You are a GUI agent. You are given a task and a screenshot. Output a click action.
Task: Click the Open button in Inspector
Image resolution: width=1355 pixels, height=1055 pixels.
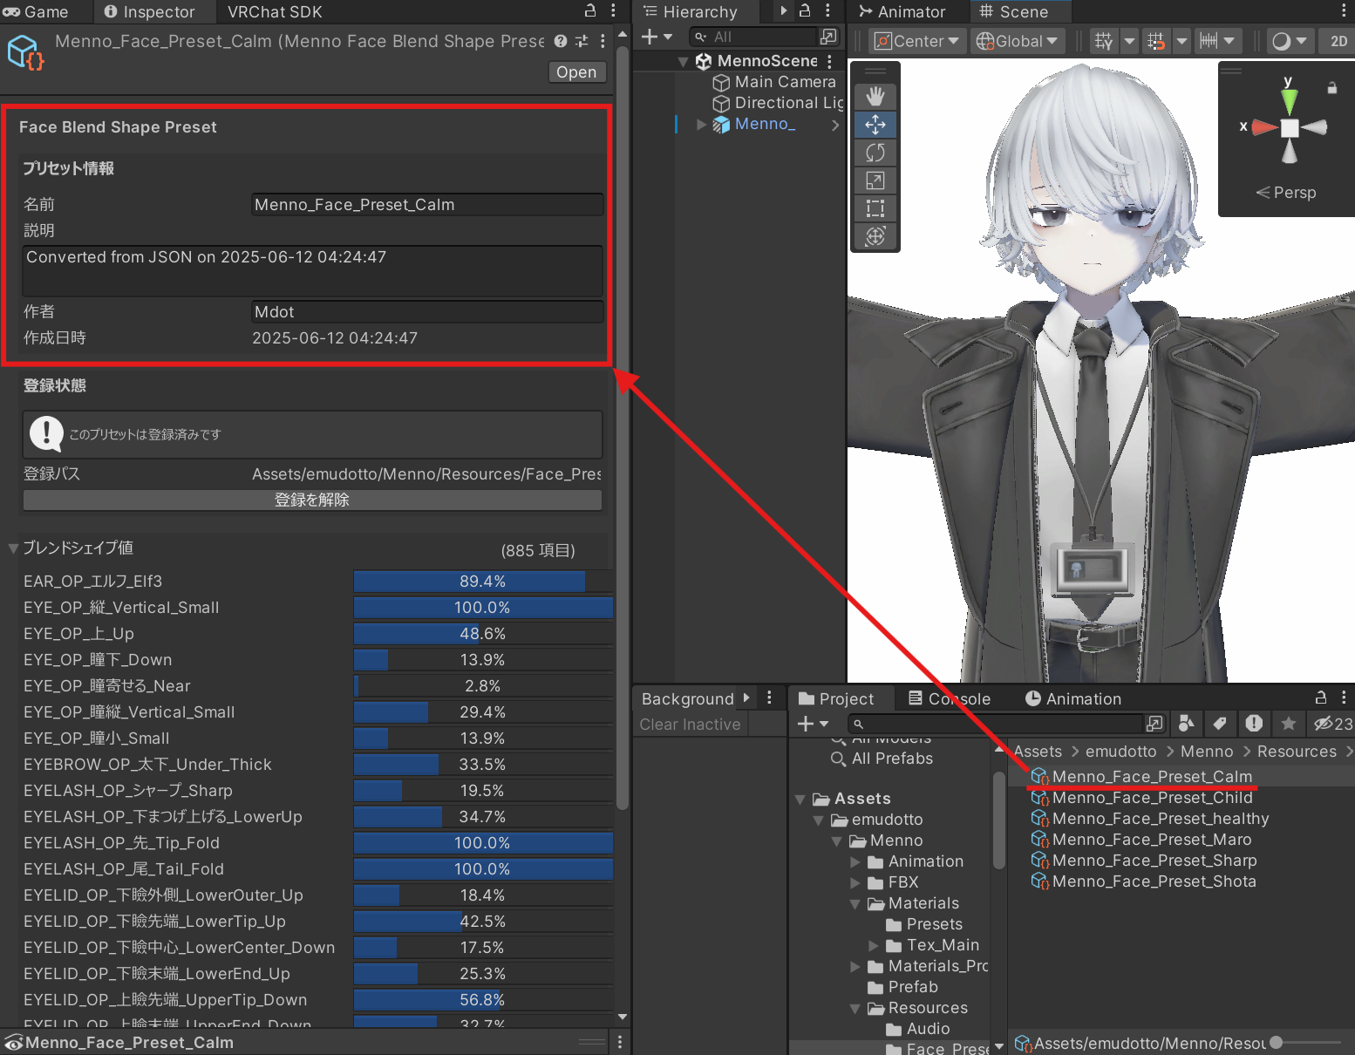tap(576, 72)
